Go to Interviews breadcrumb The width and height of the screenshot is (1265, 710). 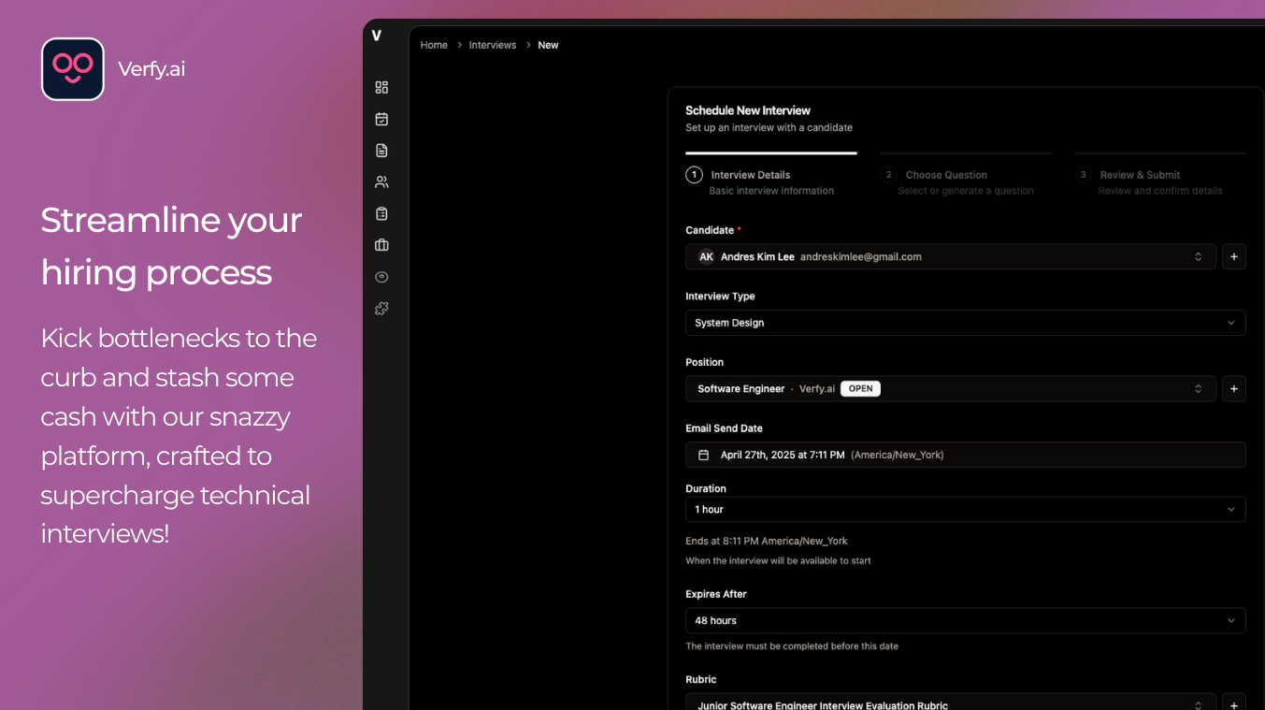tap(493, 45)
